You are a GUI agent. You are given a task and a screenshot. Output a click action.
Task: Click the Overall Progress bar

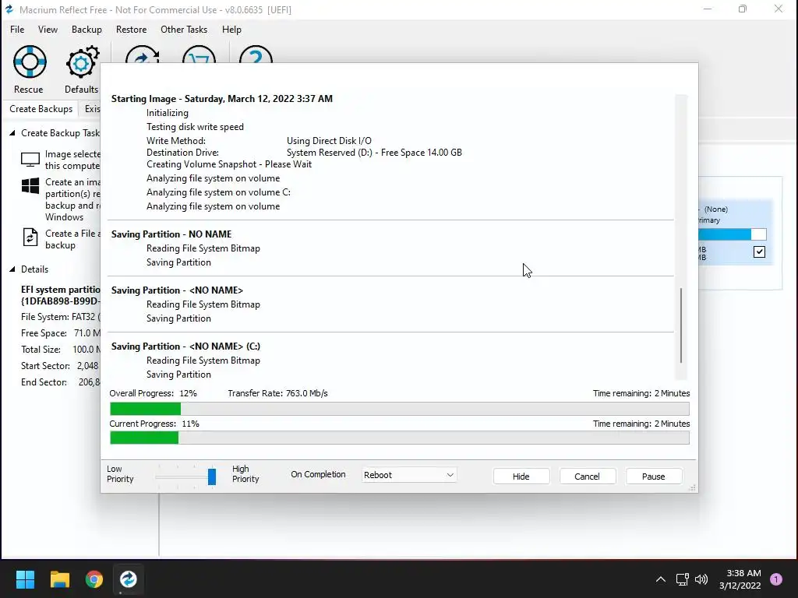400,409
